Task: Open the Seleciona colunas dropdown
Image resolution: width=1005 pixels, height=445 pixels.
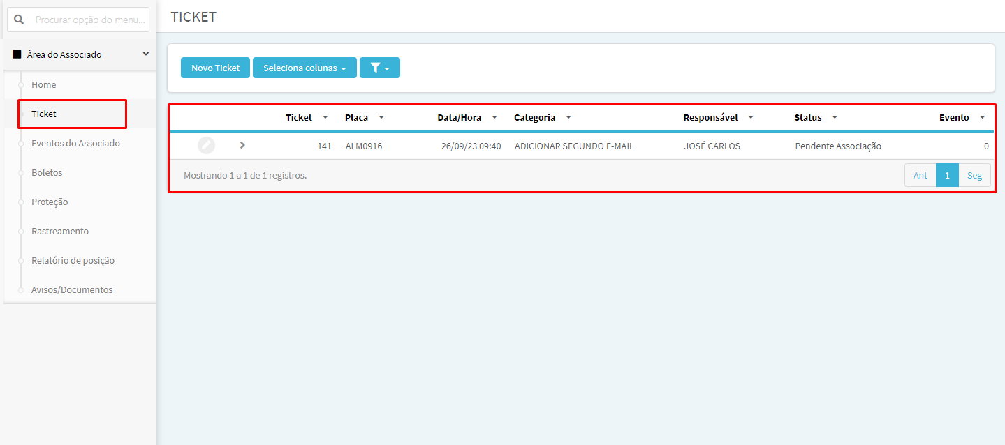Action: click(x=305, y=68)
